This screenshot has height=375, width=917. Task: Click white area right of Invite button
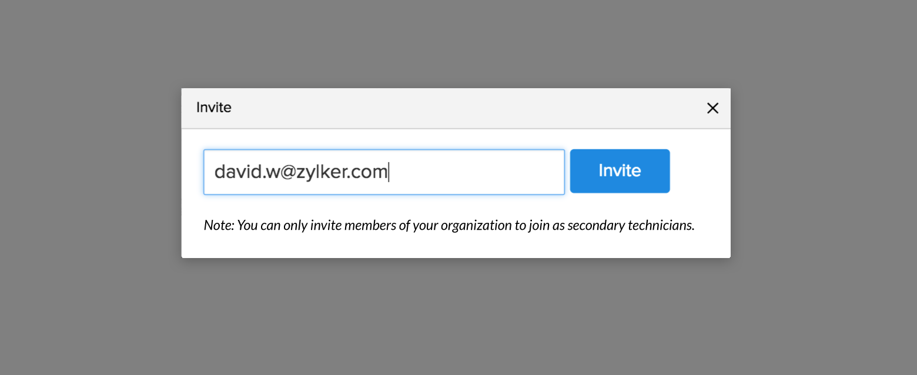pyautogui.click(x=700, y=171)
